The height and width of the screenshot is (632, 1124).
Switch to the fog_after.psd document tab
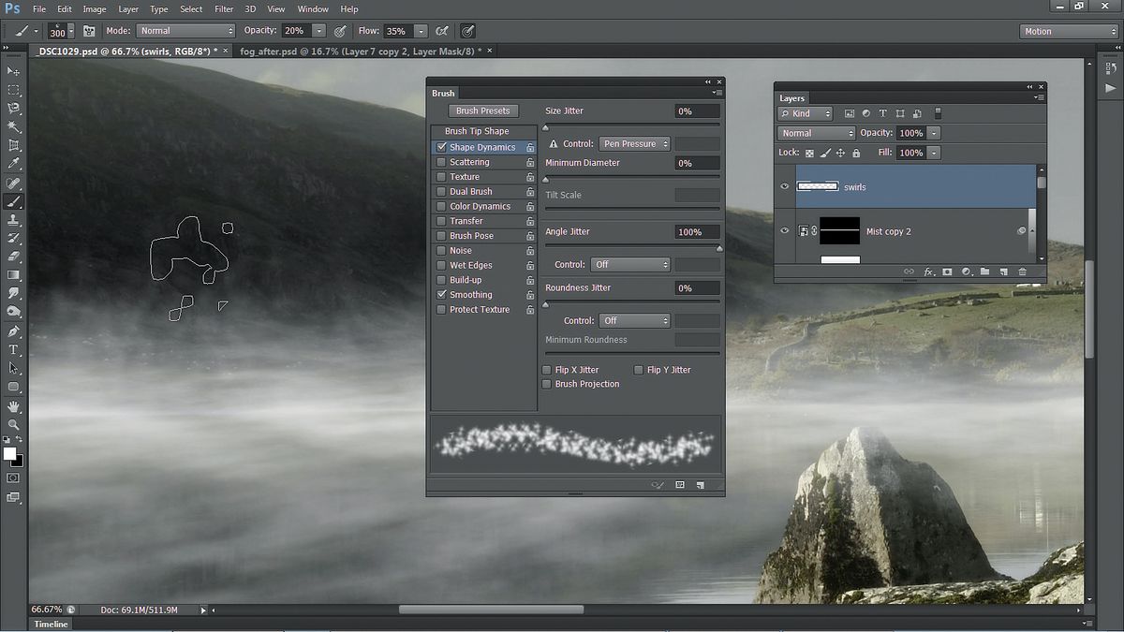[x=360, y=51]
